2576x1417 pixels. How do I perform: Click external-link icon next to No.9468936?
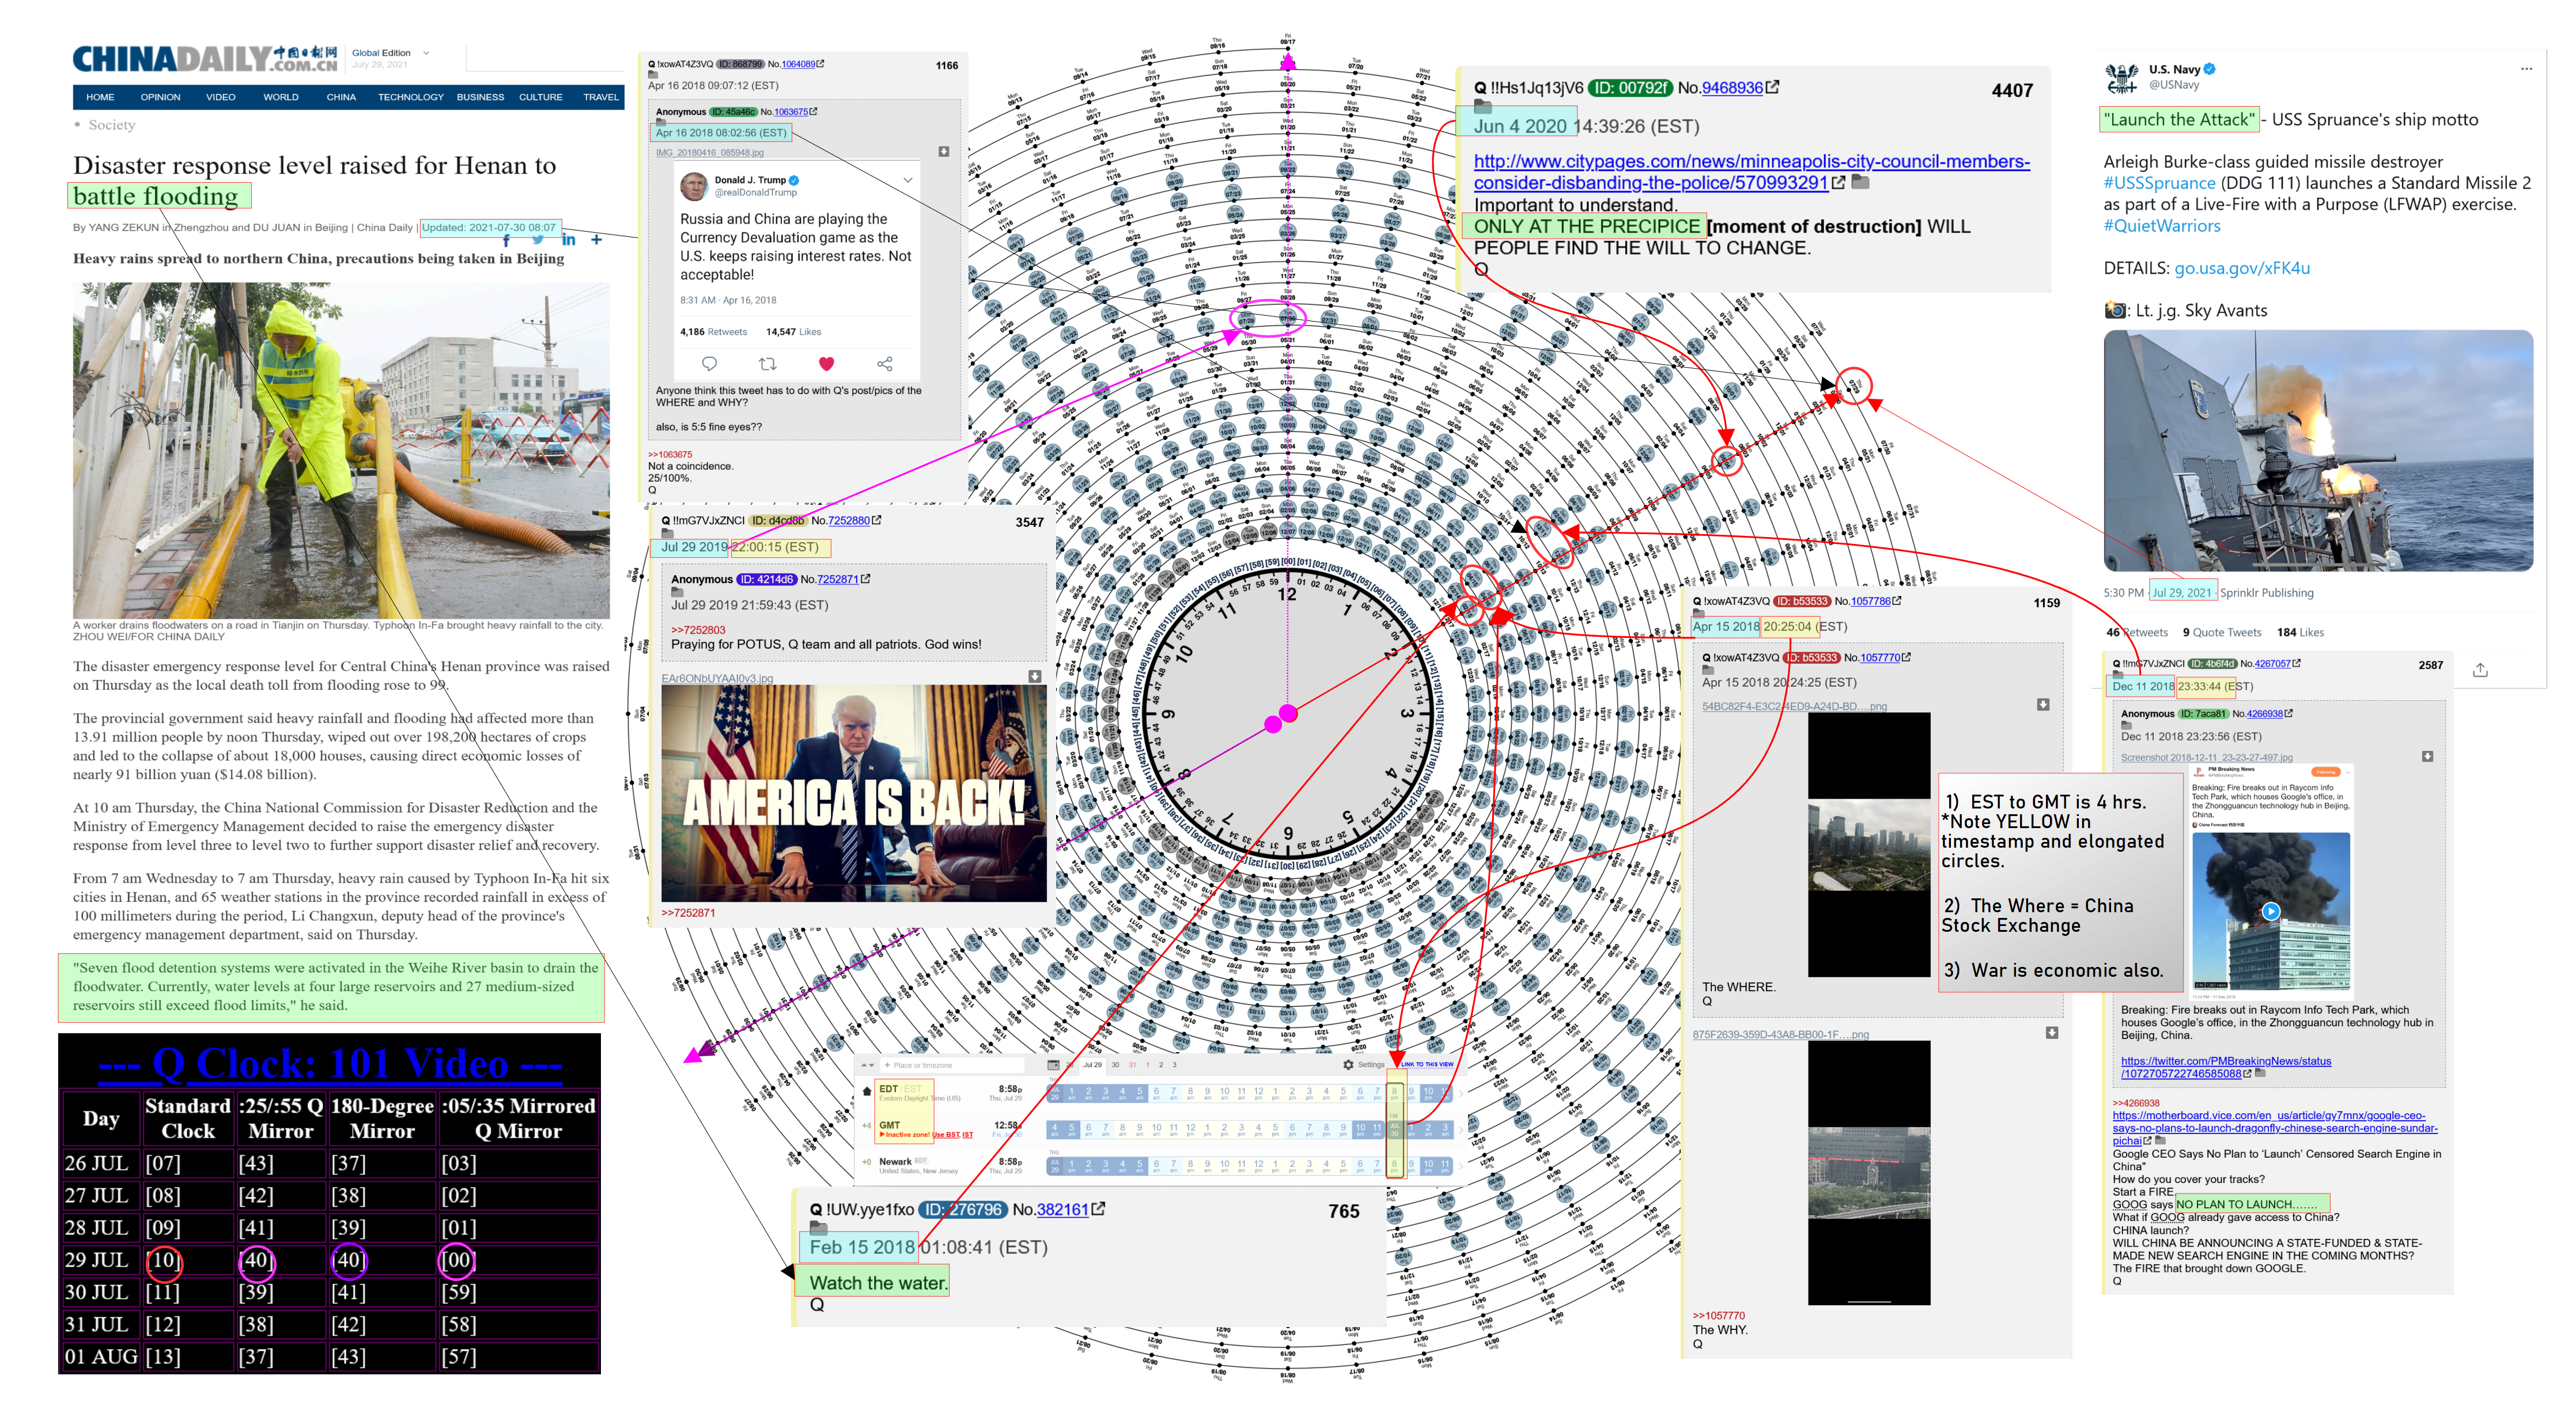(1772, 87)
